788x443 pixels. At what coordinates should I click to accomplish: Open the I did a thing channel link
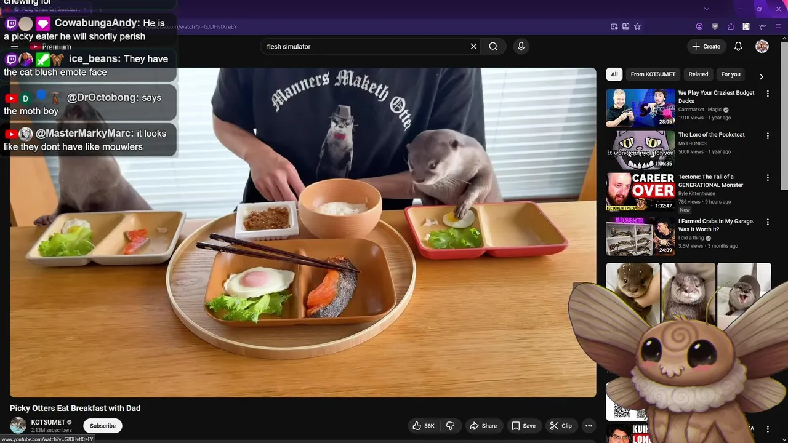click(691, 238)
